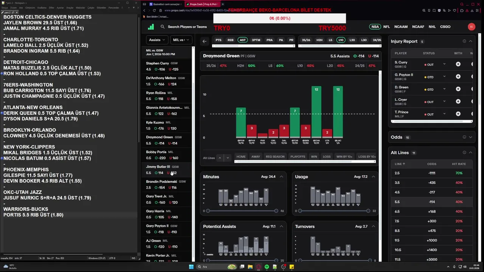This screenshot has height=272, width=484.
Task: Collapse the Injury Report panel
Action: point(470,41)
